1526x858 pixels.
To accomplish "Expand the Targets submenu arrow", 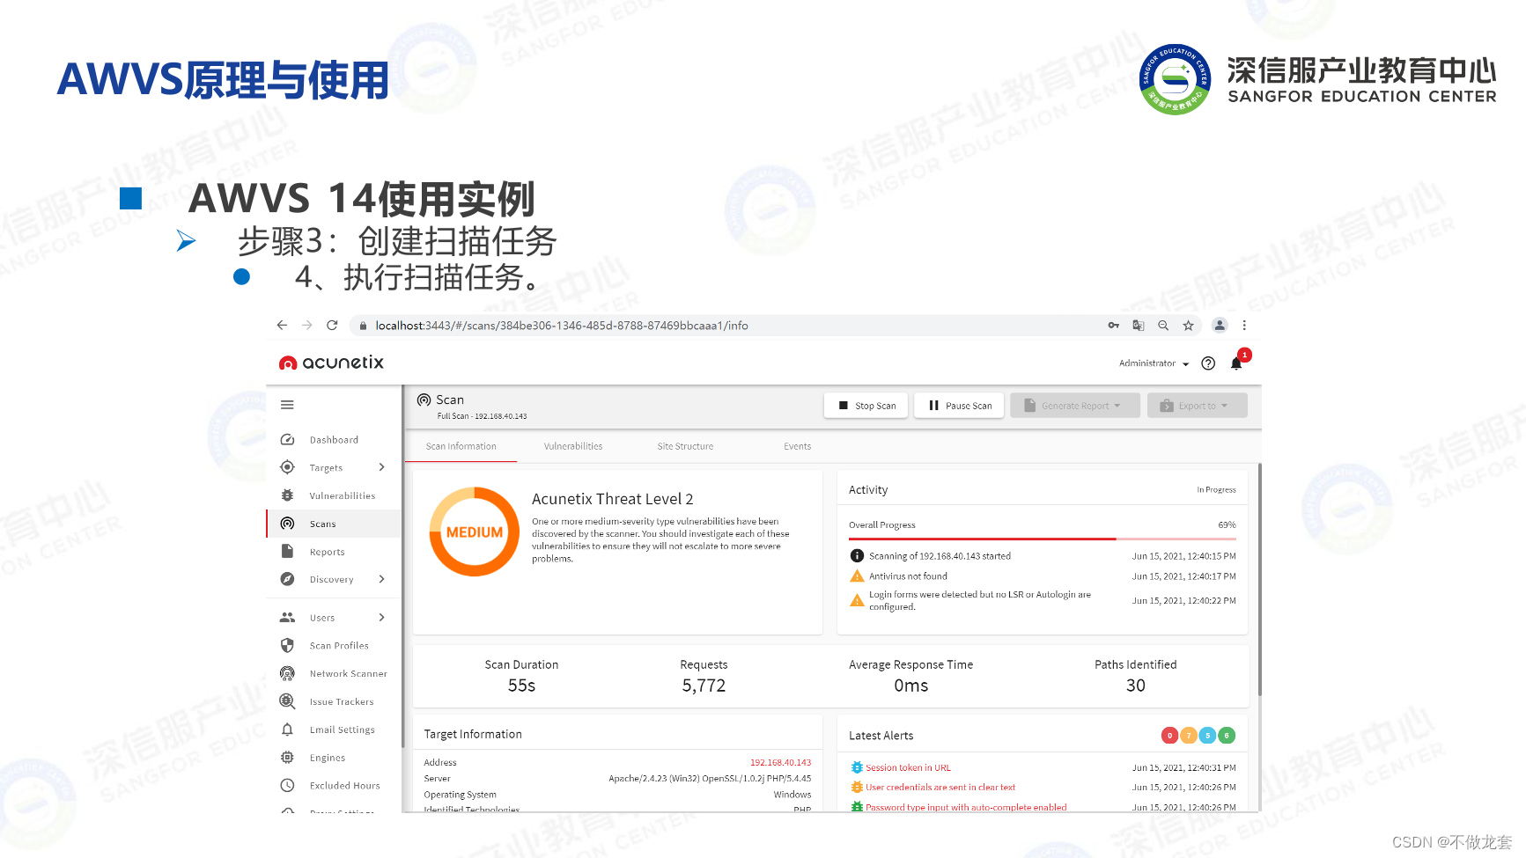I will [x=381, y=467].
